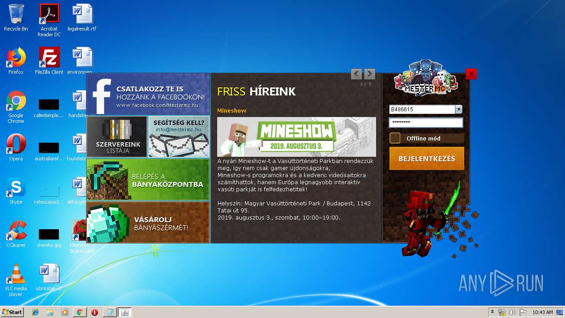
Task: Click the volume tray icon
Action: click(x=512, y=312)
